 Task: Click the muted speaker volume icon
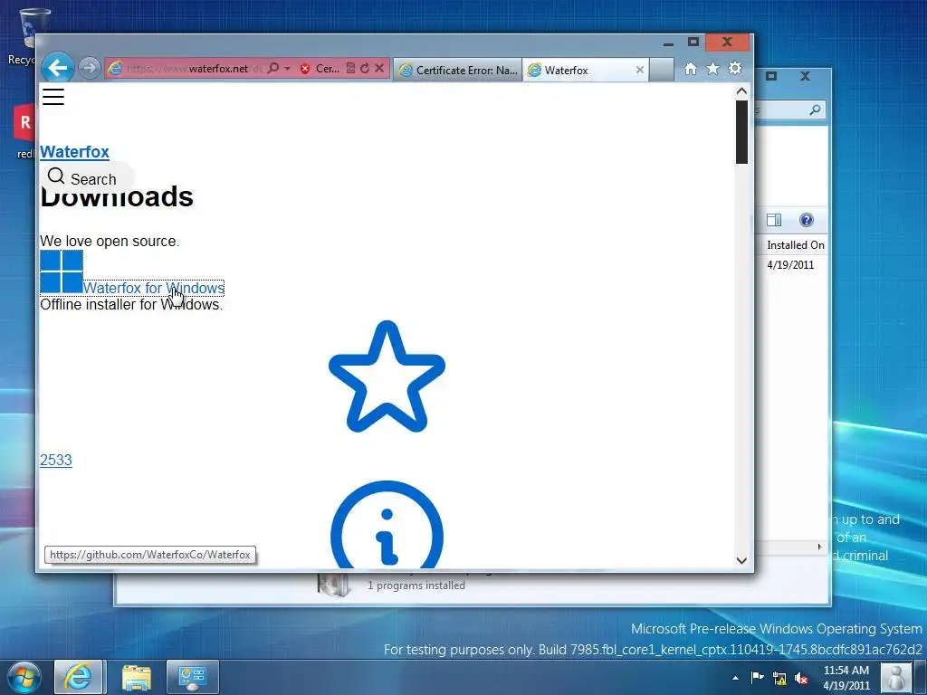coord(802,679)
